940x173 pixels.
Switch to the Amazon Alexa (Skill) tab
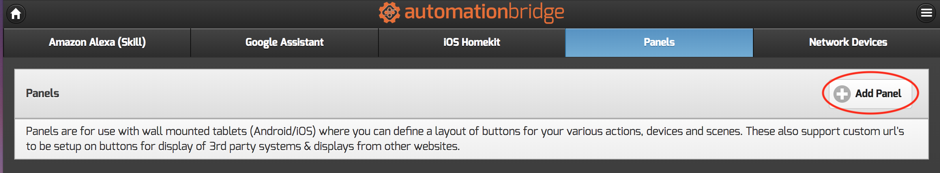[97, 42]
